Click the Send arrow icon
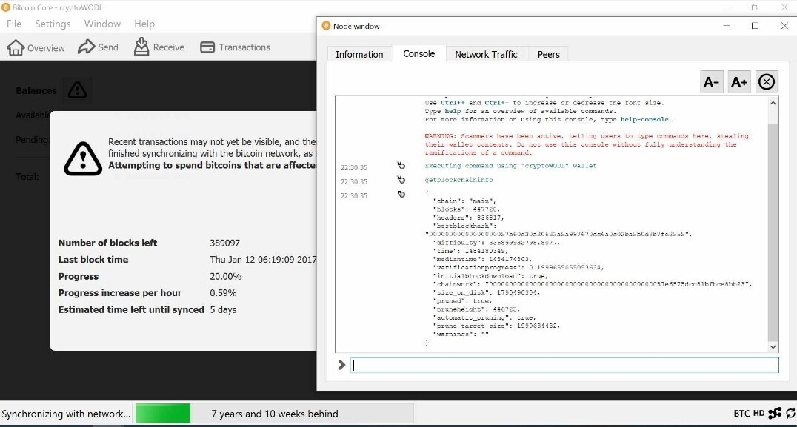Image resolution: width=797 pixels, height=427 pixels. coord(86,47)
